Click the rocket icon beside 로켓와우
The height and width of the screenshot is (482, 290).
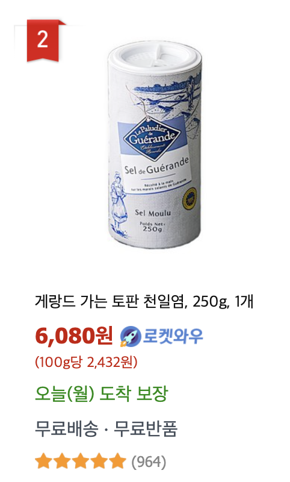130,336
